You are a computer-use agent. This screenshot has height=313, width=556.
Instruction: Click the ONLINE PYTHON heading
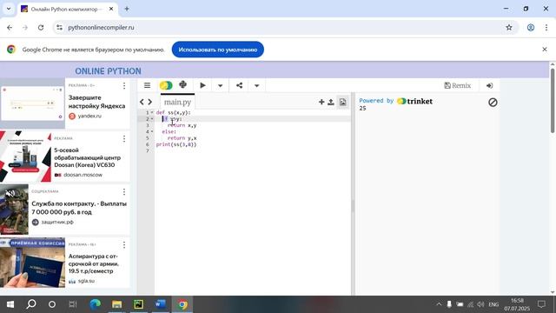tap(108, 71)
